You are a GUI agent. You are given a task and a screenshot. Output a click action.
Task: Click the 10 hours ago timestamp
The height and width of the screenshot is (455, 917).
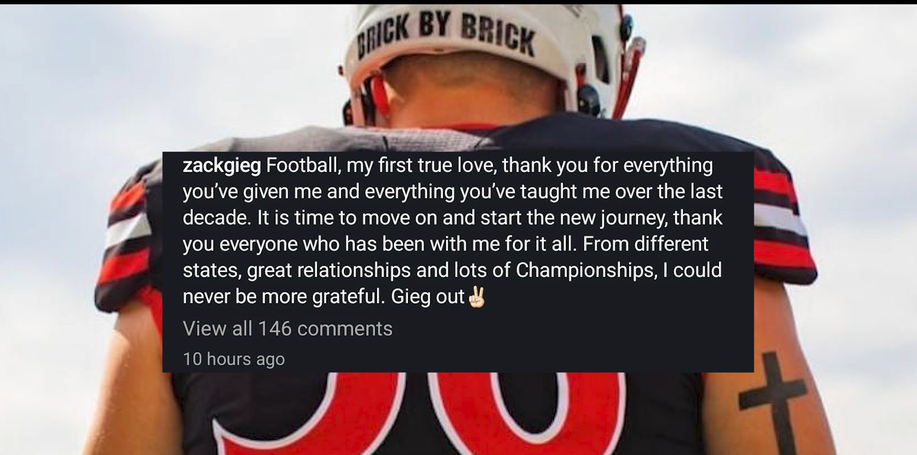(x=233, y=359)
